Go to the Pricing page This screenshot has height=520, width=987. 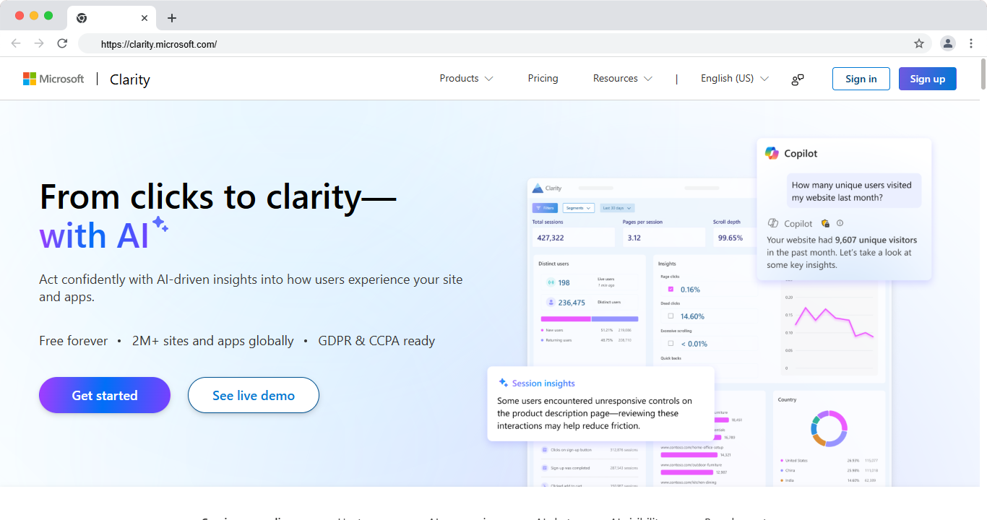click(543, 79)
